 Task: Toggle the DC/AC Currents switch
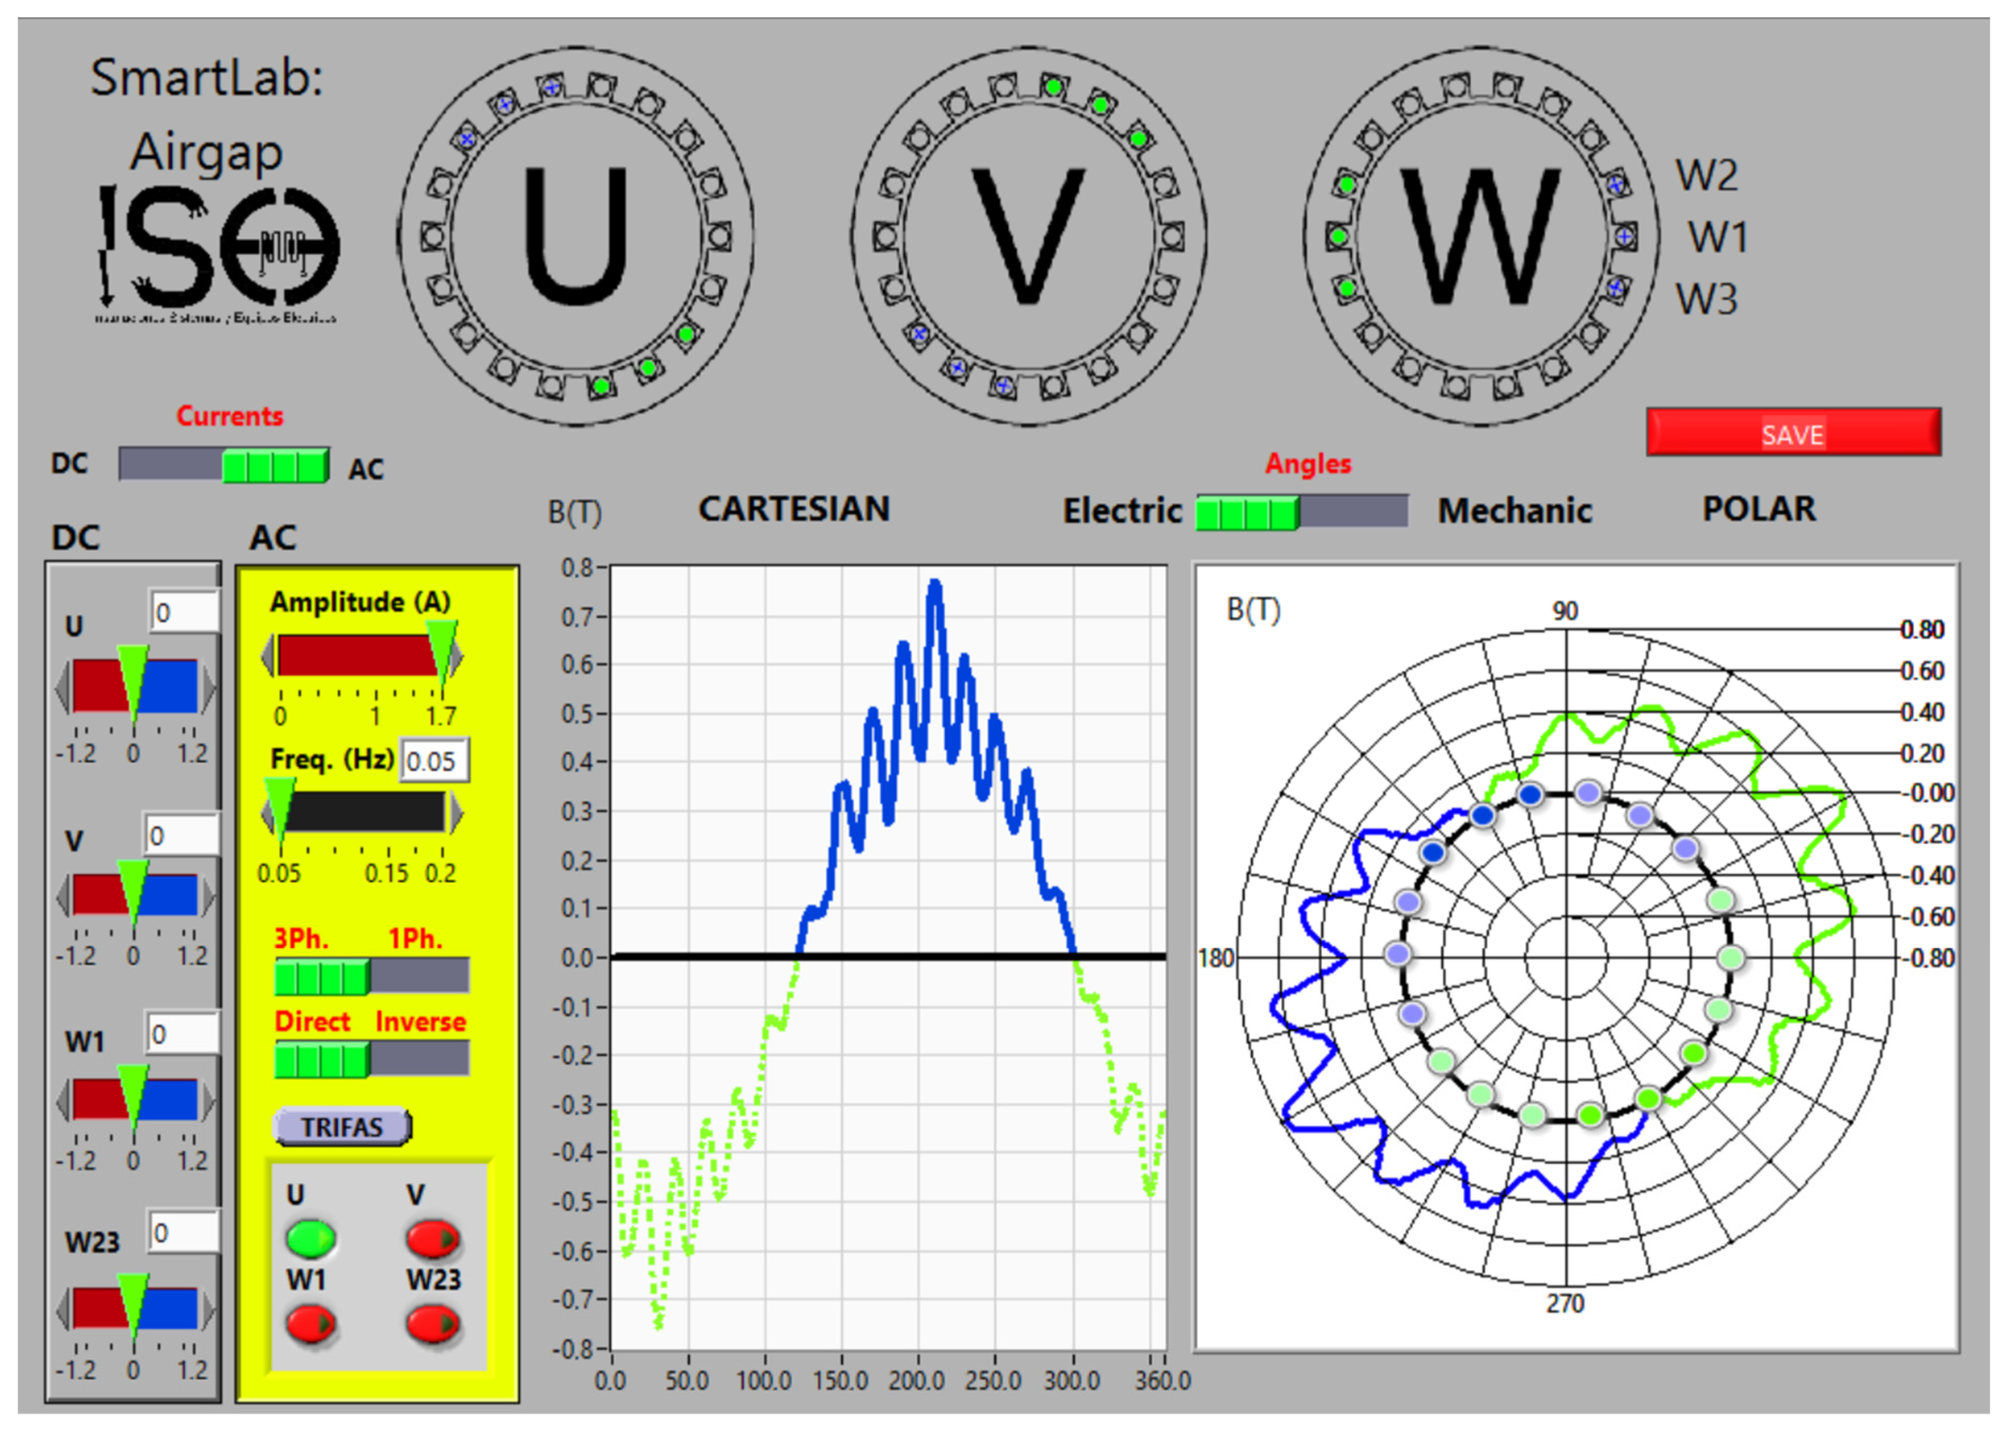tap(224, 464)
